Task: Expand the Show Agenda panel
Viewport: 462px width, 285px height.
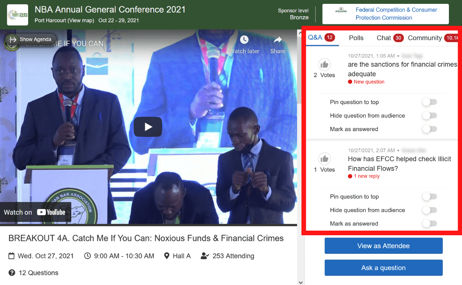Action: (31, 39)
